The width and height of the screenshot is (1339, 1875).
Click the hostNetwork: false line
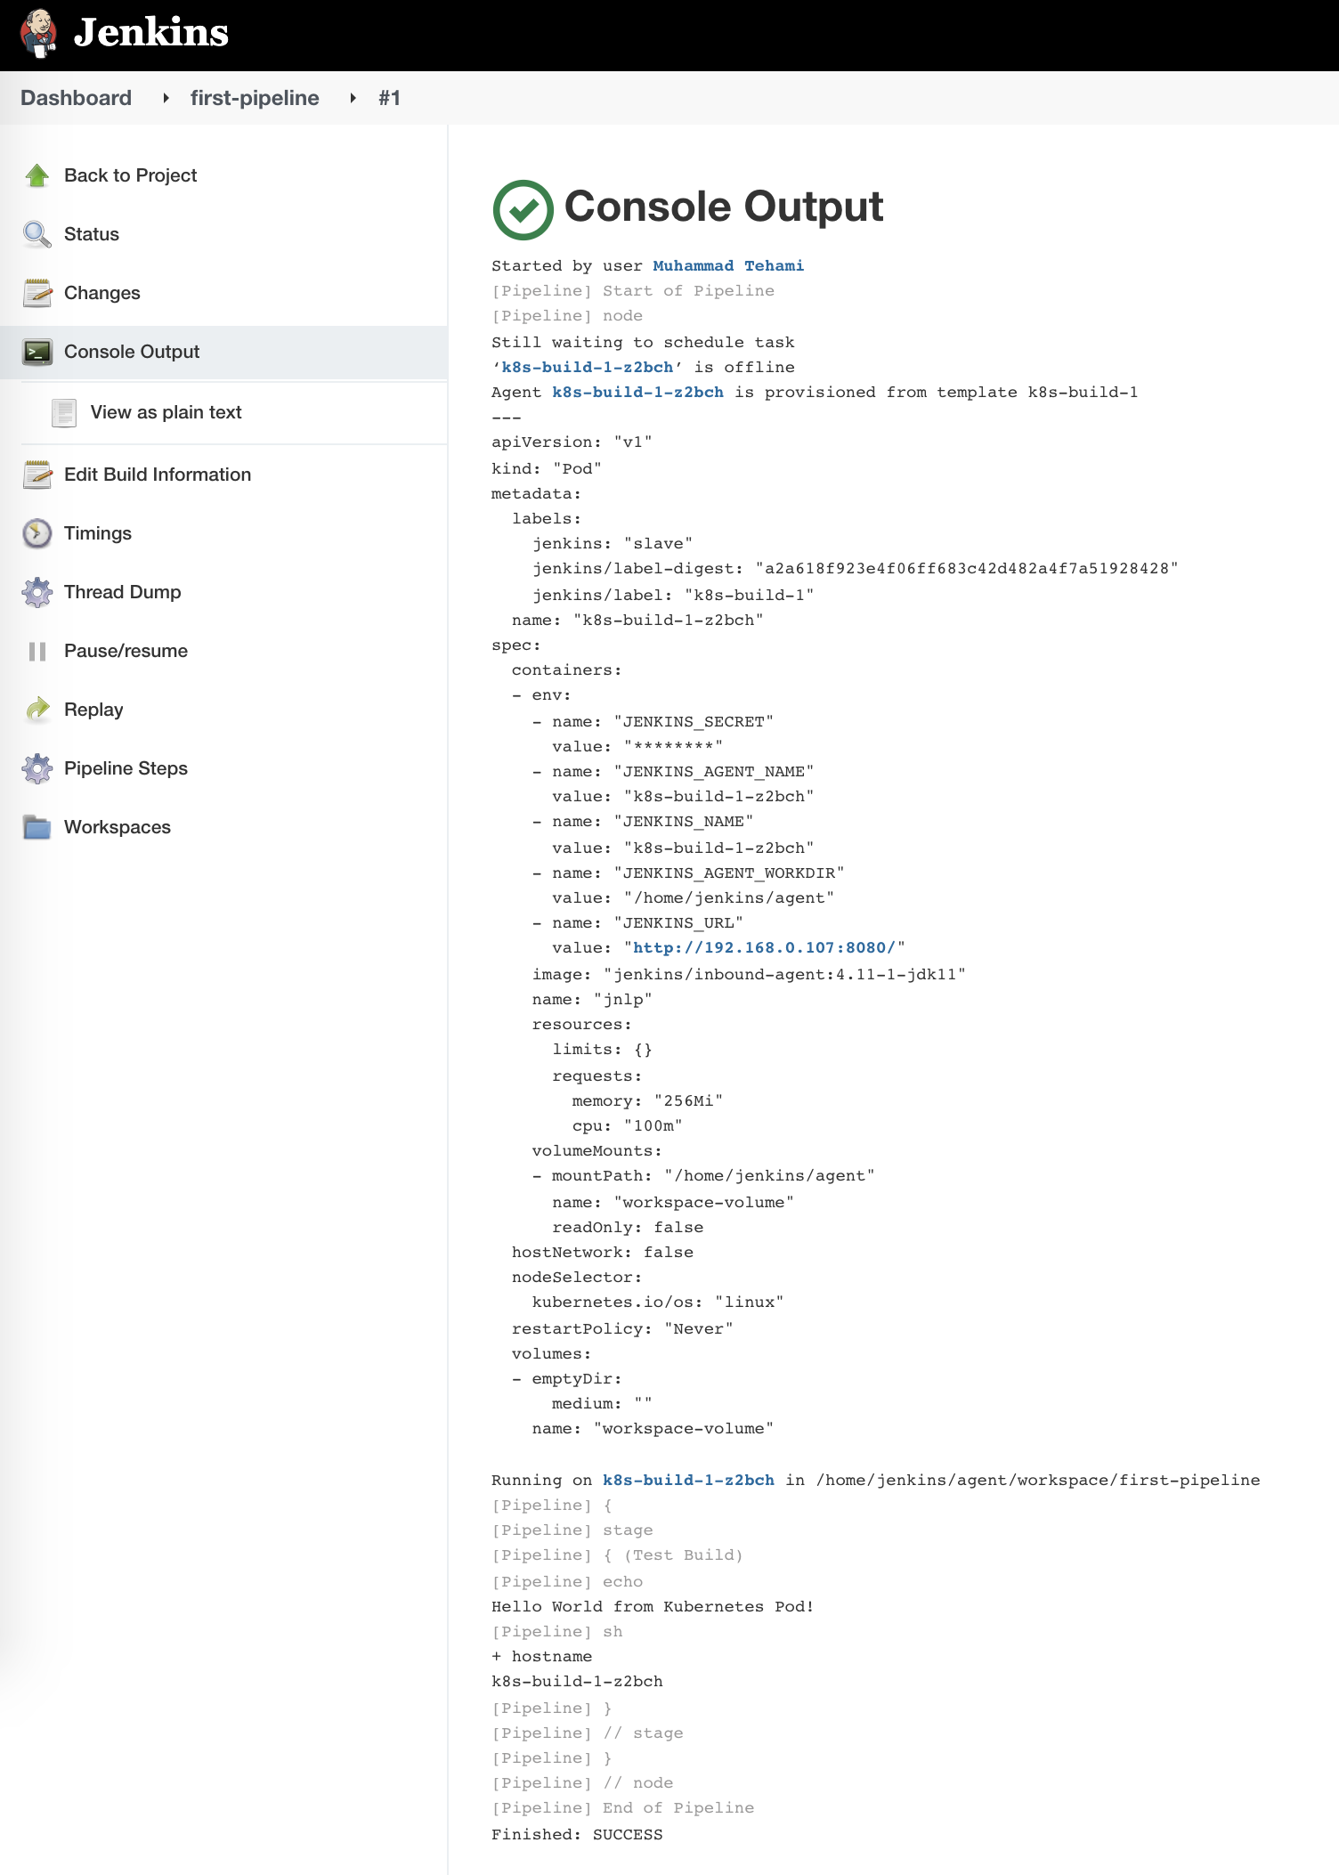(x=603, y=1253)
